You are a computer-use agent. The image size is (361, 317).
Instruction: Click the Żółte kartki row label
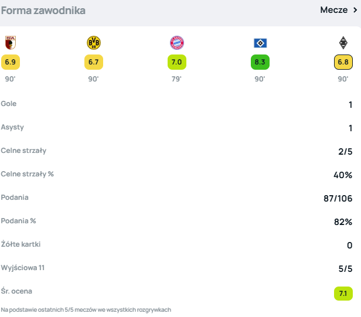tap(21, 244)
